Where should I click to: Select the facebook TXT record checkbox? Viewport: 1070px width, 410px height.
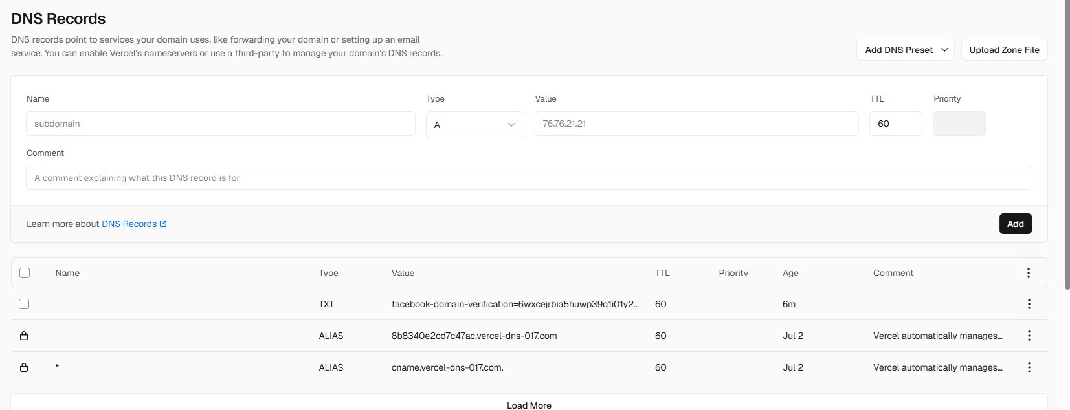click(x=24, y=304)
